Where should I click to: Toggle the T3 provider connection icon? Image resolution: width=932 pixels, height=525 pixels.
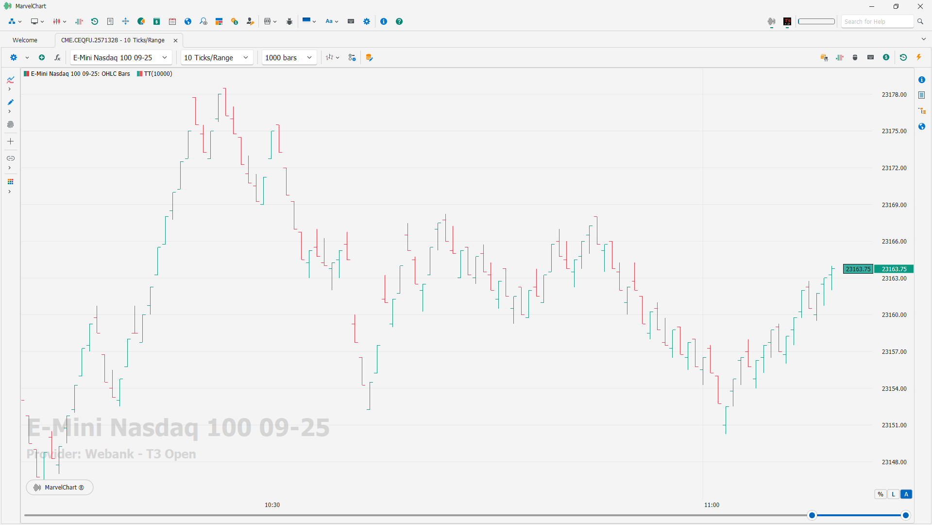click(787, 21)
